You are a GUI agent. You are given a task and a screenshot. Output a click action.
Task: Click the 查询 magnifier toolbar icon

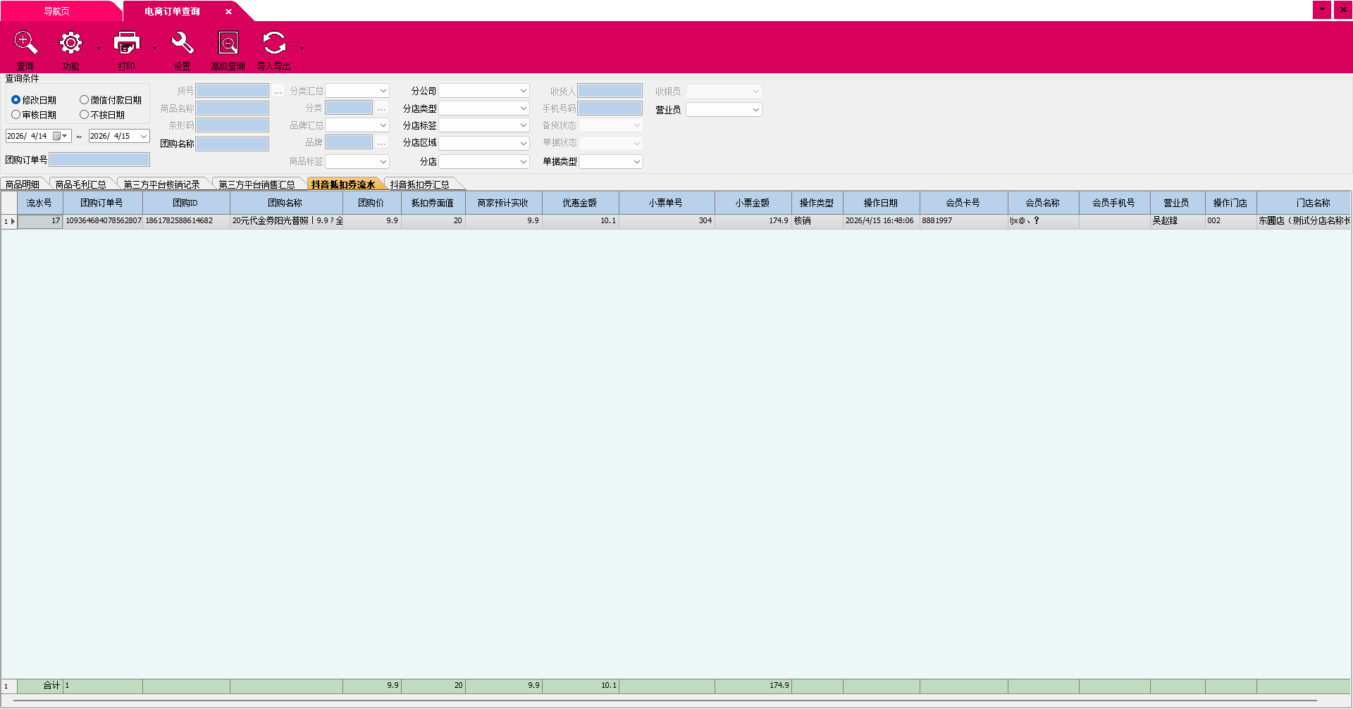pyautogui.click(x=25, y=44)
